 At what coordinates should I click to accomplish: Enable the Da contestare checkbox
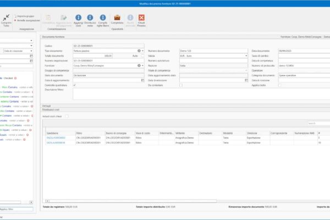(181, 85)
